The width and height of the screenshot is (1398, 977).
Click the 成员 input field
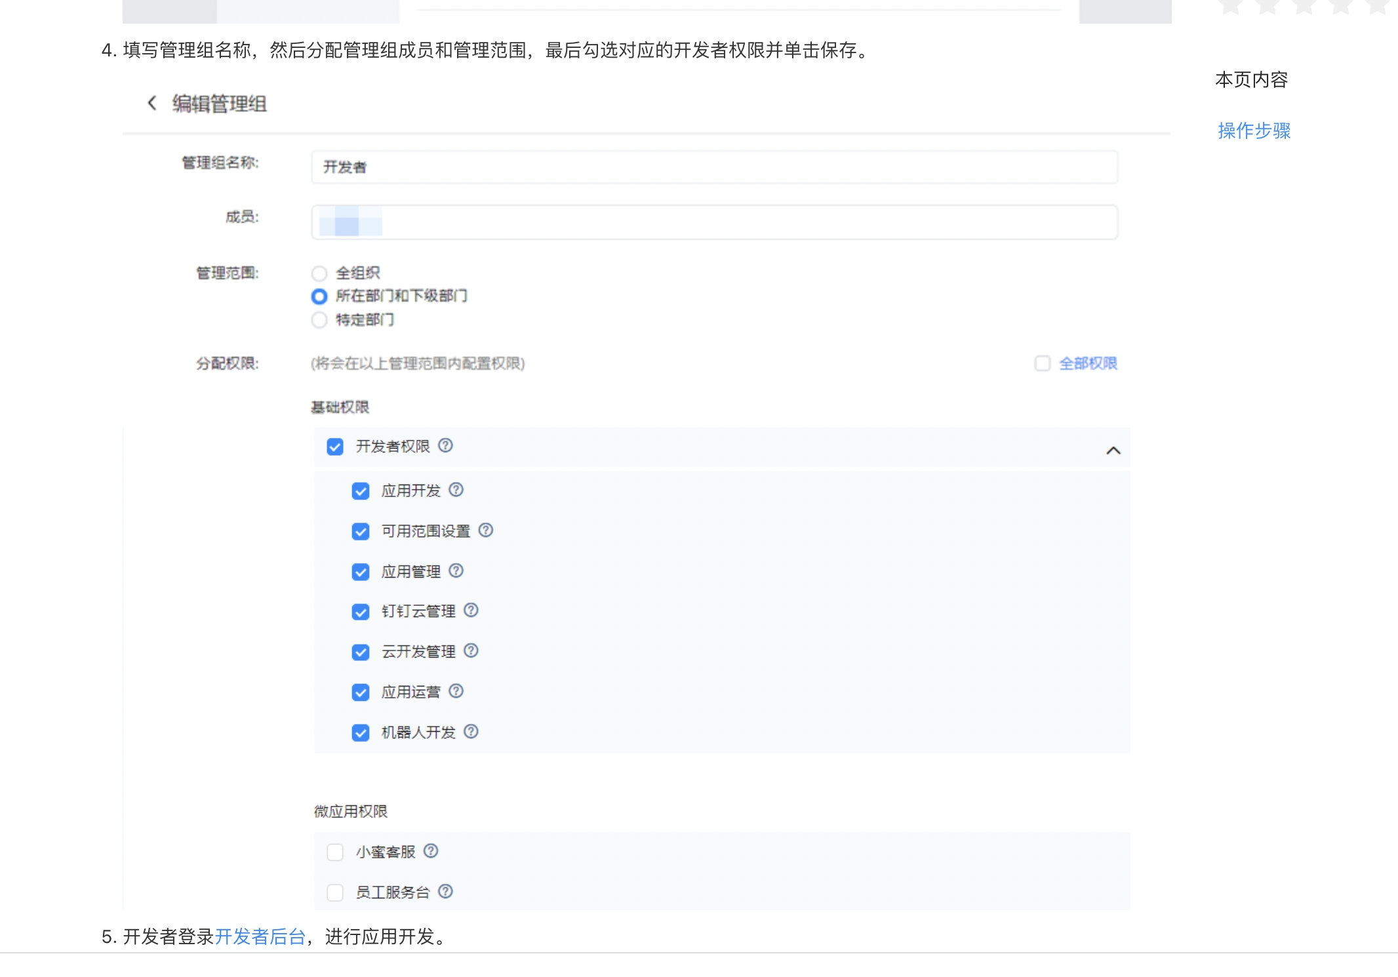point(715,222)
